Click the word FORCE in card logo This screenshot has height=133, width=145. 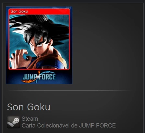(x=47, y=77)
